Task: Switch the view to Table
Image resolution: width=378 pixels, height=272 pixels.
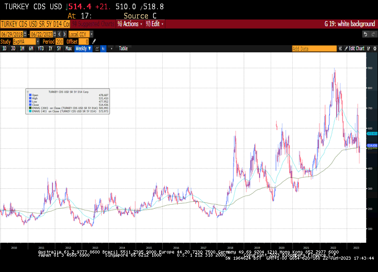Action: 123,48
